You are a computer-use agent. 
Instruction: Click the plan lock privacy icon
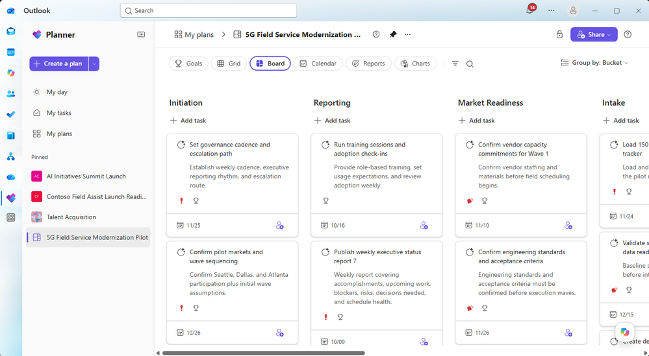pyautogui.click(x=559, y=34)
